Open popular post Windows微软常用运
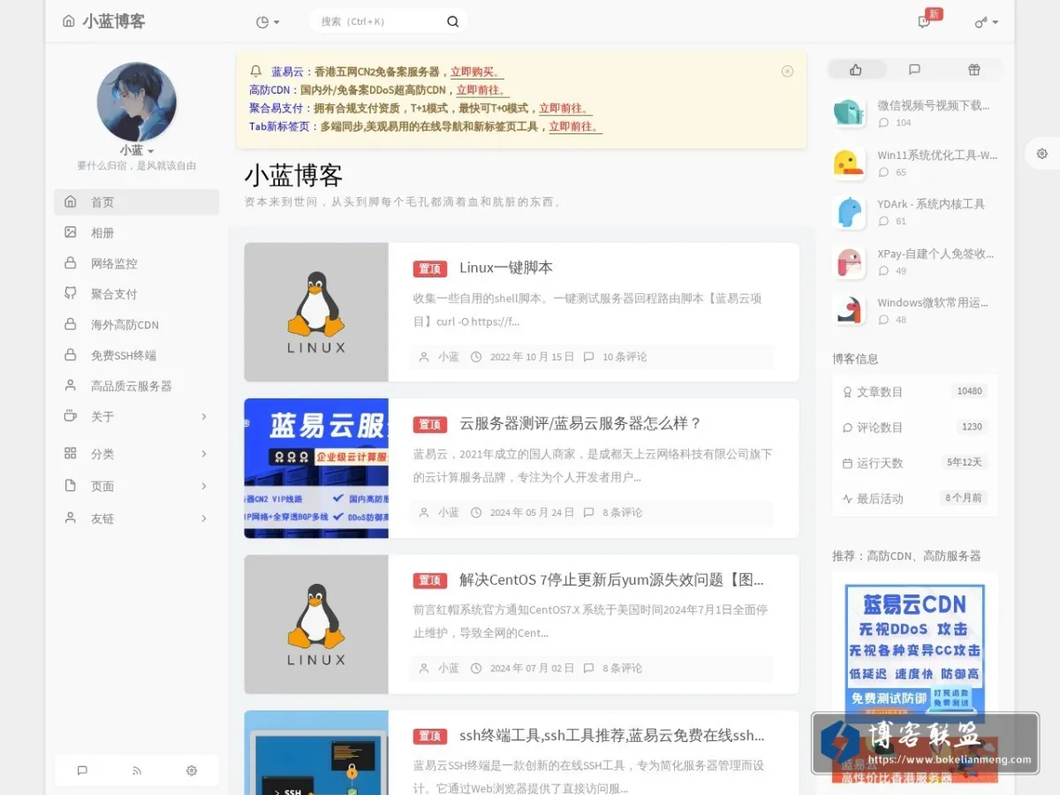The width and height of the screenshot is (1060, 795). [x=933, y=303]
